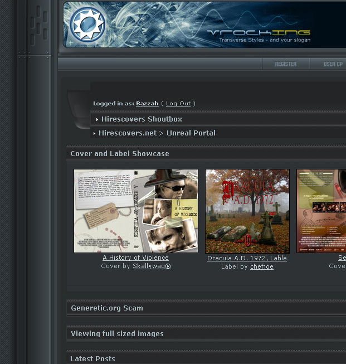View the Dracula A.D. 1972 label thumbnail
The height and width of the screenshot is (364, 346).
coord(247,211)
